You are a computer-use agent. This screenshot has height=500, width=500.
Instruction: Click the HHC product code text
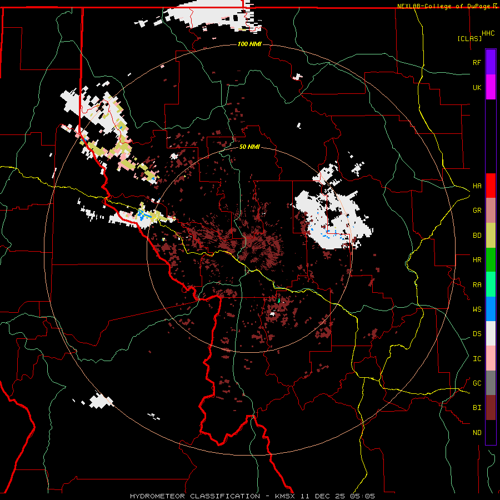tap(488, 33)
